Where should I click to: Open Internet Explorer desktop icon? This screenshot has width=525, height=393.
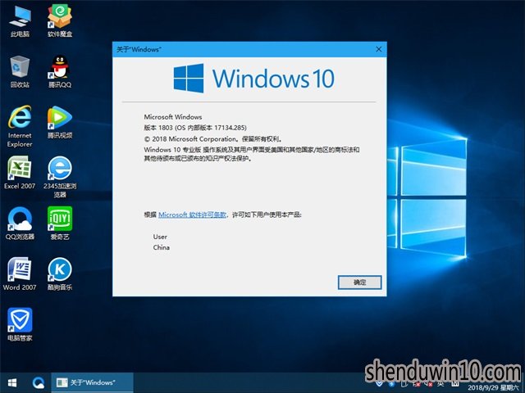[x=20, y=126]
